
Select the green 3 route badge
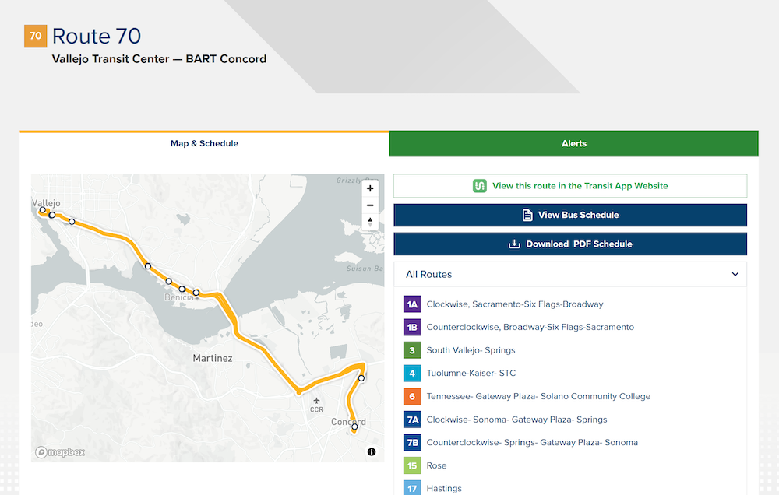tap(412, 350)
